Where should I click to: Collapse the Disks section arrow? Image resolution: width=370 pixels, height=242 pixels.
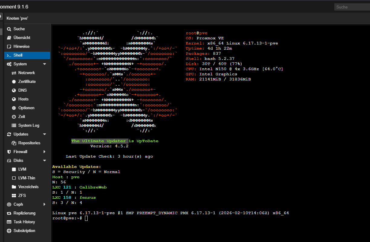coord(44,161)
